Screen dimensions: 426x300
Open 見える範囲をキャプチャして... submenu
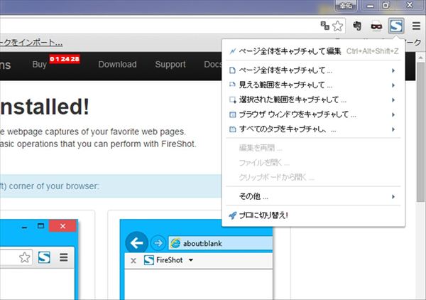tap(314, 85)
